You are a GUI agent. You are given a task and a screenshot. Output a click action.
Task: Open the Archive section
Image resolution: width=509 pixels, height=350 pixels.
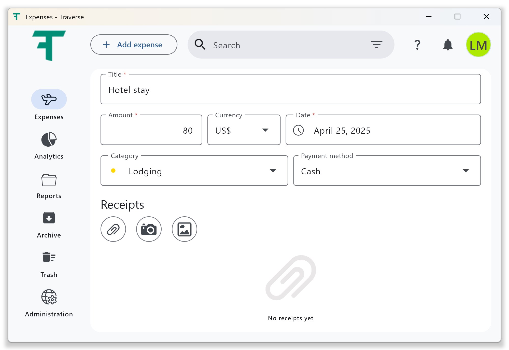pyautogui.click(x=49, y=225)
